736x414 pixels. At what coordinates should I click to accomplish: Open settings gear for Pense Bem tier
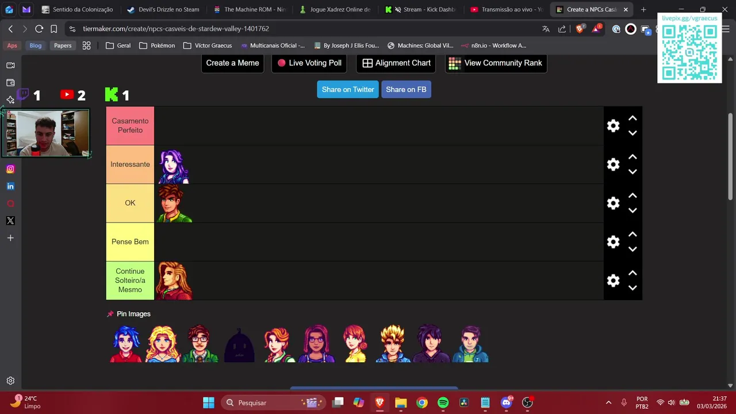point(614,242)
